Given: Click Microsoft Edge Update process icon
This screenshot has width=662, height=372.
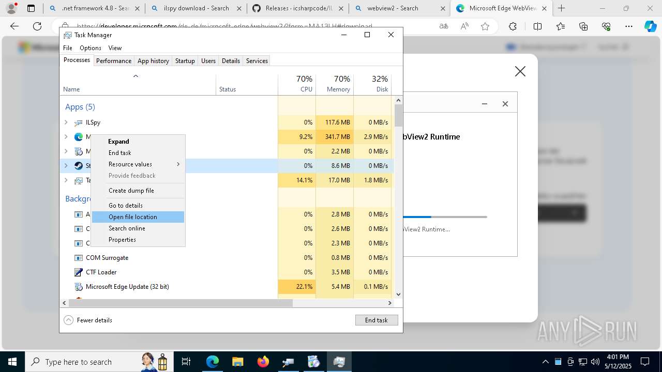Looking at the screenshot, I should (79, 287).
